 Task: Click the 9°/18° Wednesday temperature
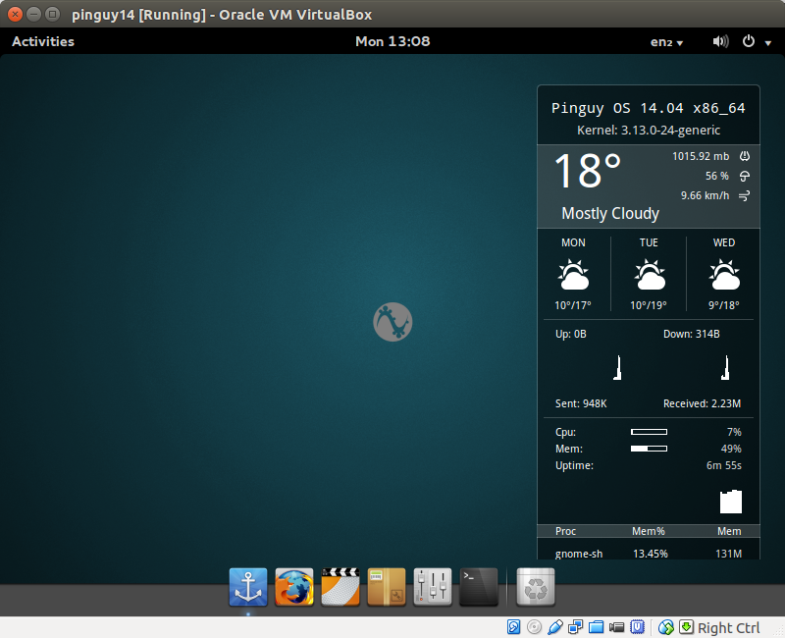click(x=724, y=305)
